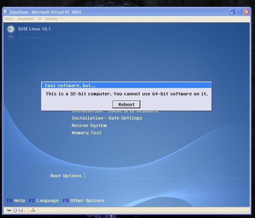This screenshot has height=218, width=255.
Task: Click CD drive status icon in status bar
Action: pos(15,210)
